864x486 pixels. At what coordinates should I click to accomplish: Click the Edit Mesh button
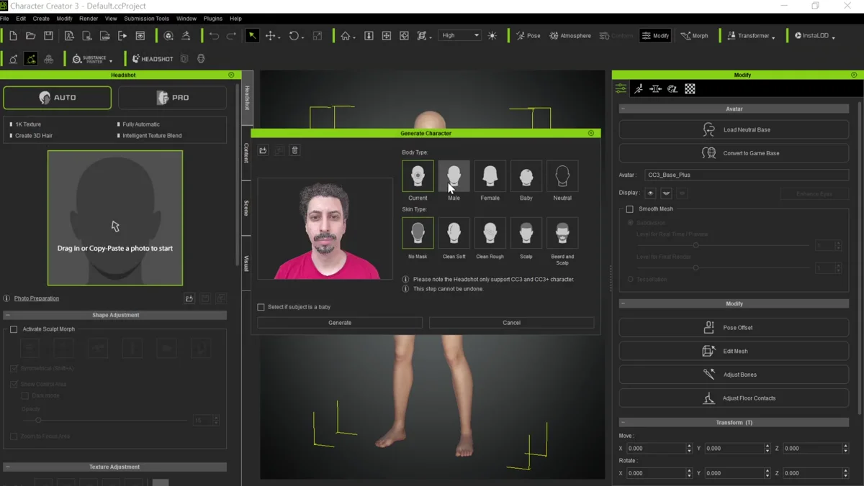[x=734, y=351]
